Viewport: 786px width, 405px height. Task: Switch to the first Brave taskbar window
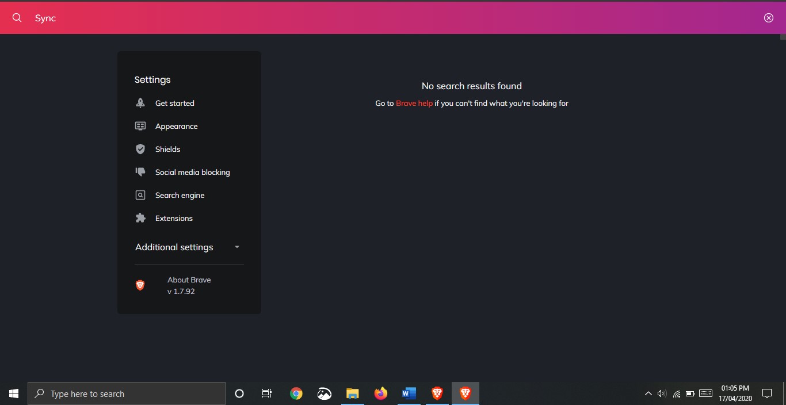(437, 393)
